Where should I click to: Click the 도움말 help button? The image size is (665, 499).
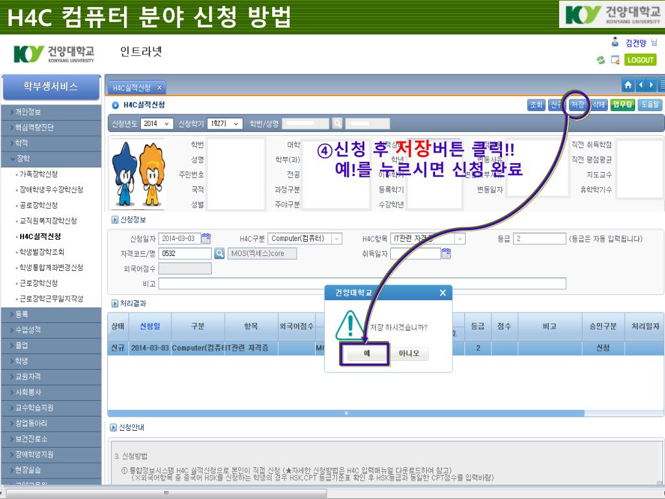649,105
